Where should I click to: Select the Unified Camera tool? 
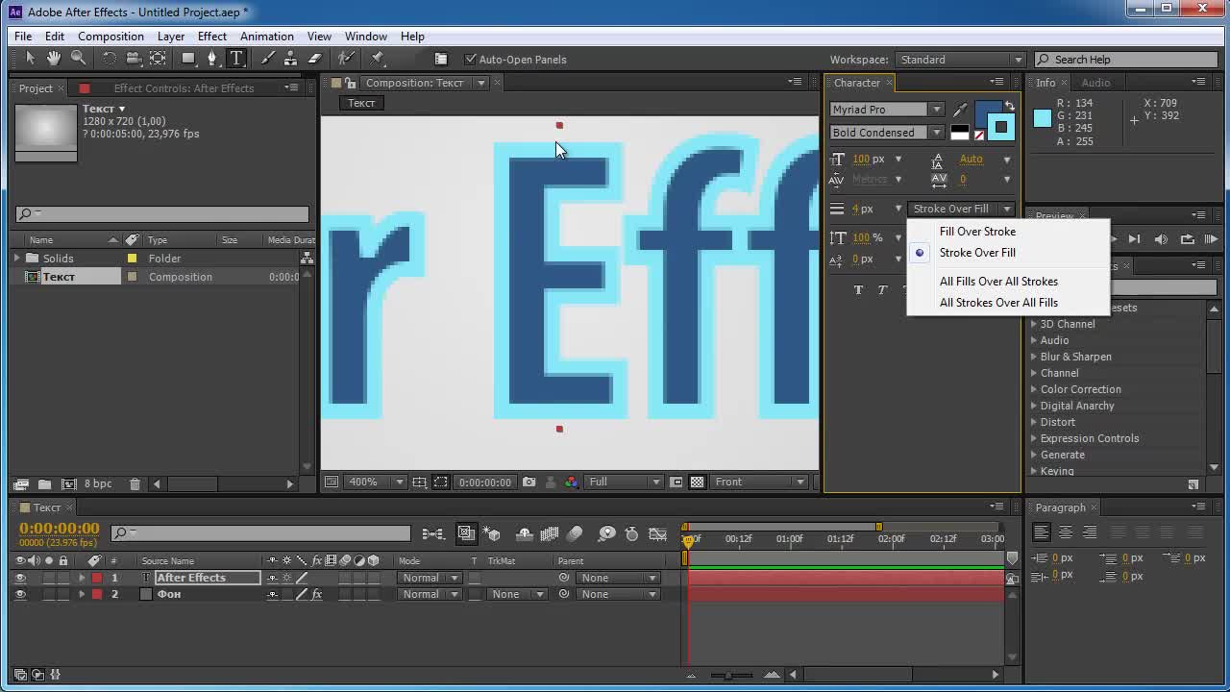coord(134,59)
